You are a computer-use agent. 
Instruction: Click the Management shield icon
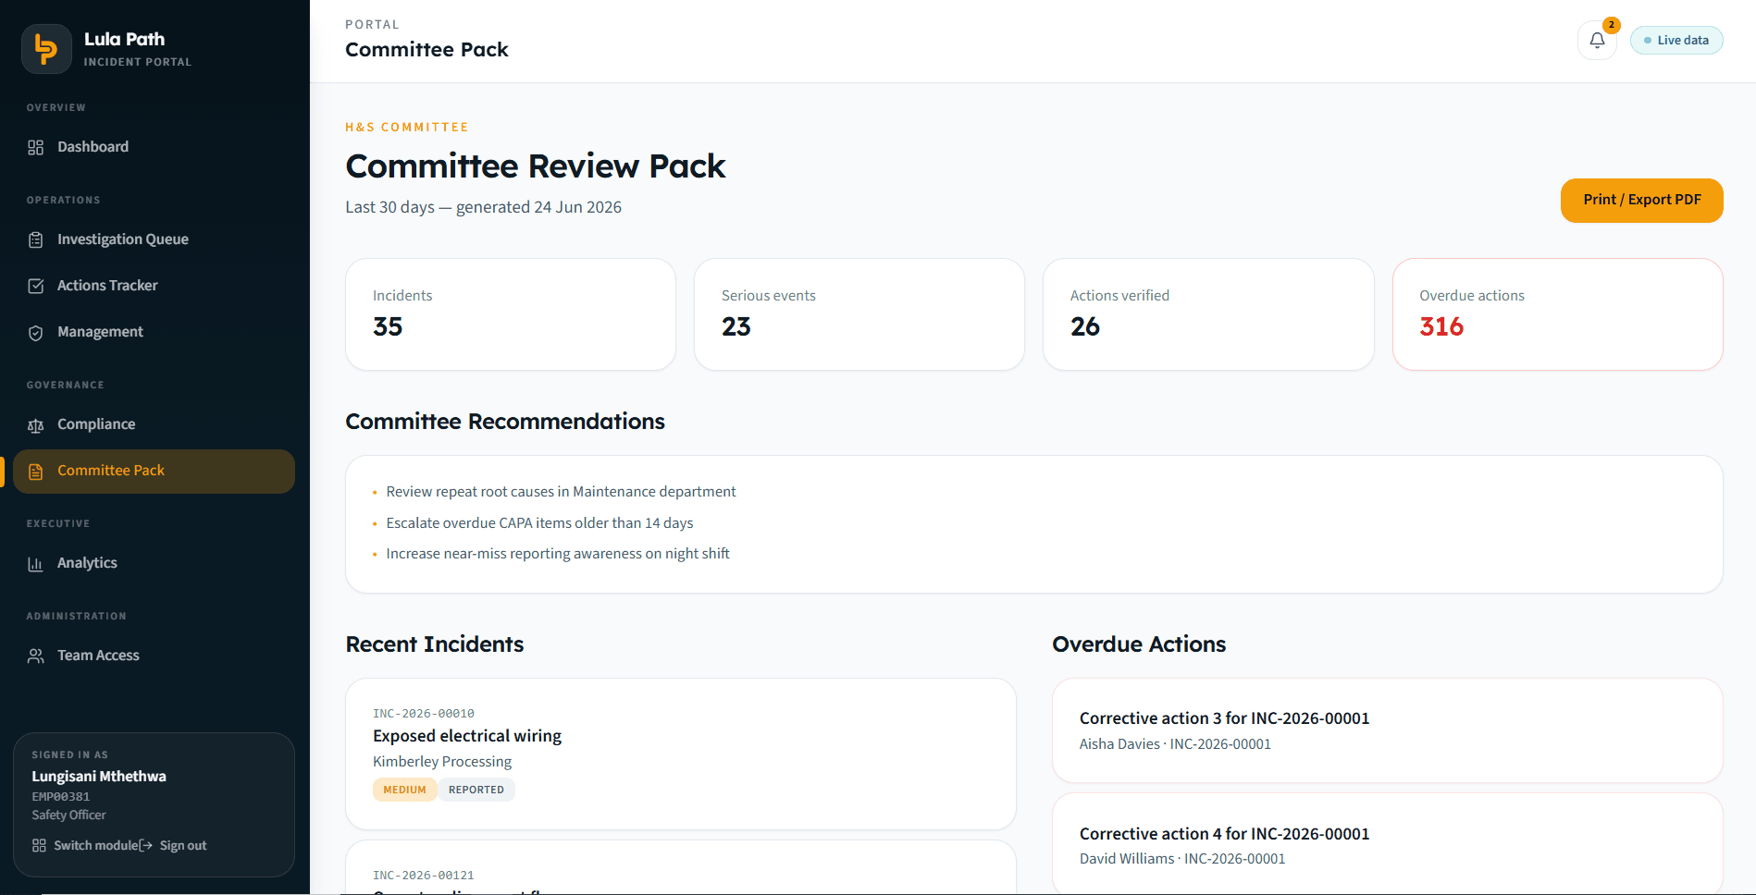point(36,333)
